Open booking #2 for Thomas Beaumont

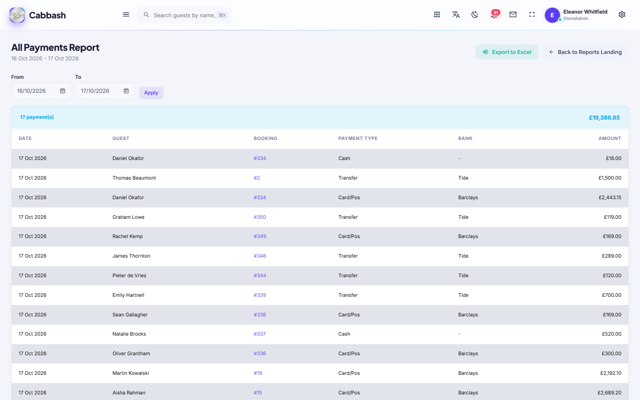(257, 178)
